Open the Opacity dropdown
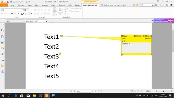Image resolution: width=174 pixels, height=98 pixels. coord(61,11)
